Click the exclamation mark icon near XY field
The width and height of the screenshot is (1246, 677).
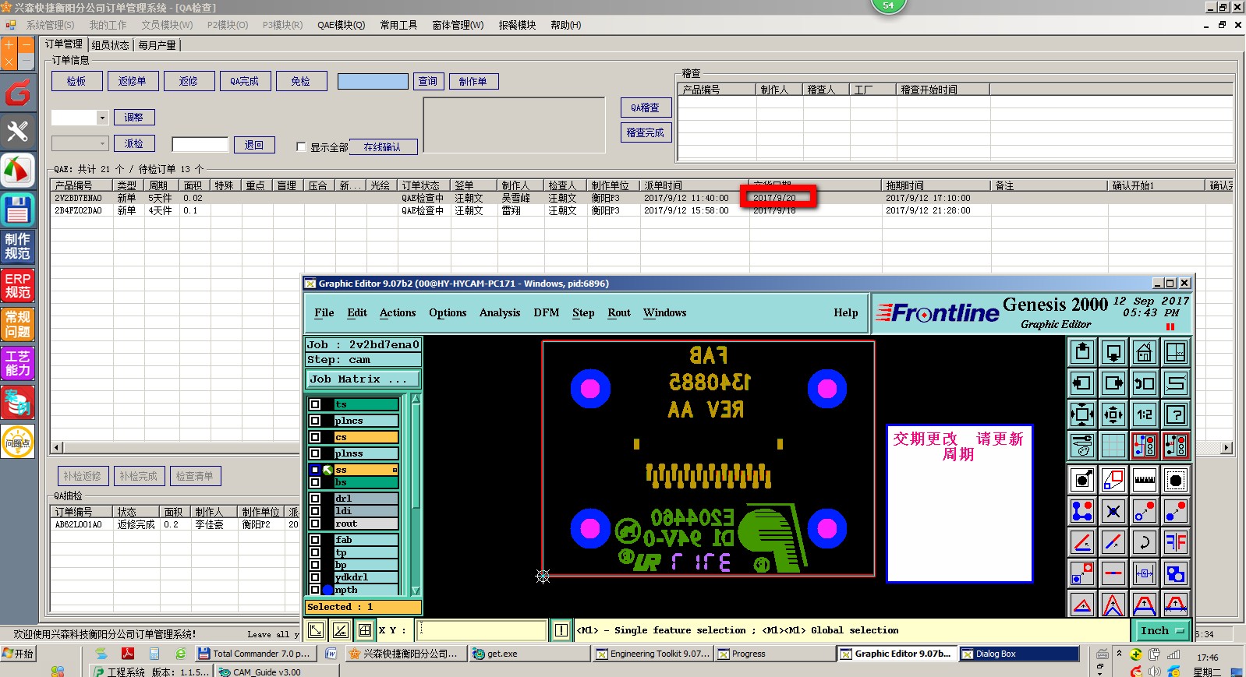(561, 630)
